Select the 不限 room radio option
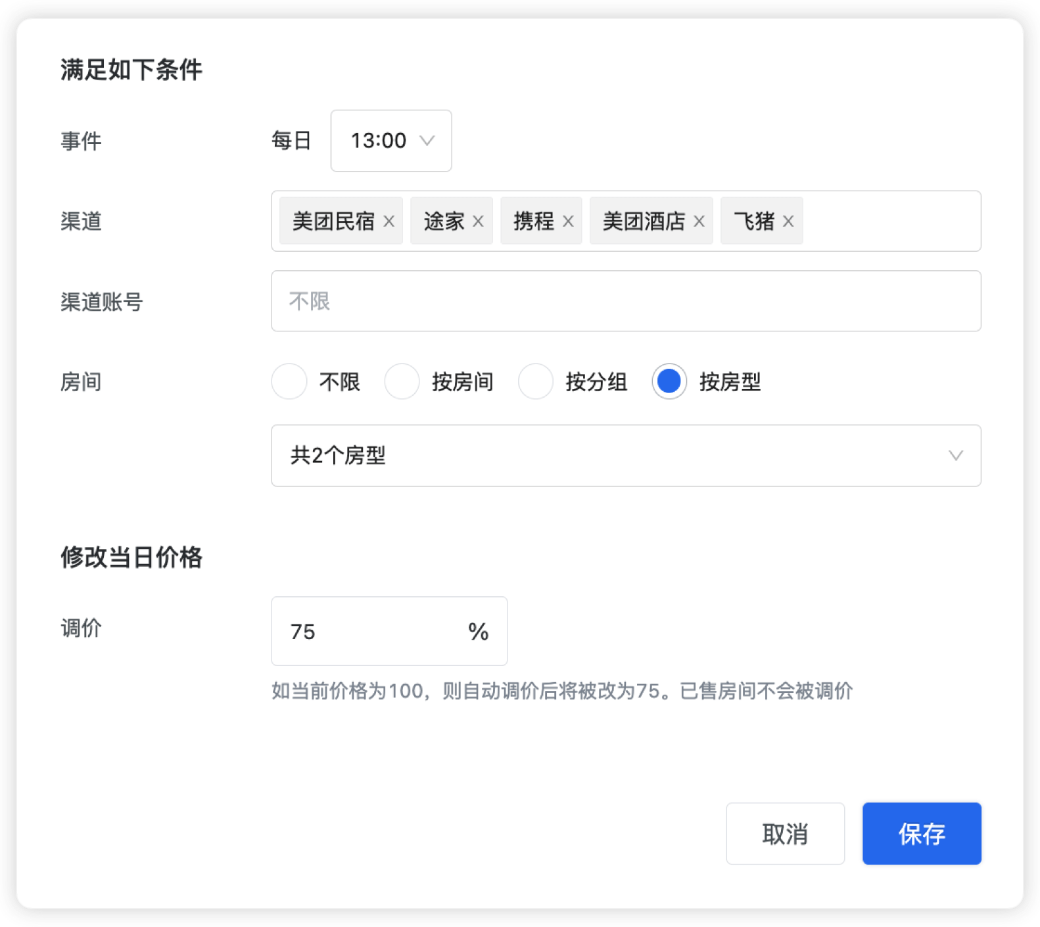This screenshot has height=927, width=1040. click(289, 381)
